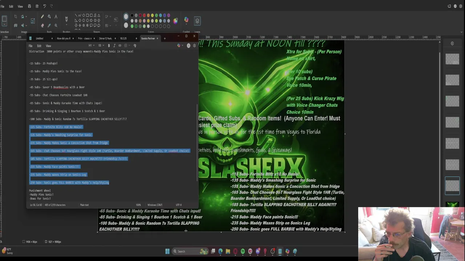
Task: Click Share icon in Paint title bar
Action: (37, 6)
